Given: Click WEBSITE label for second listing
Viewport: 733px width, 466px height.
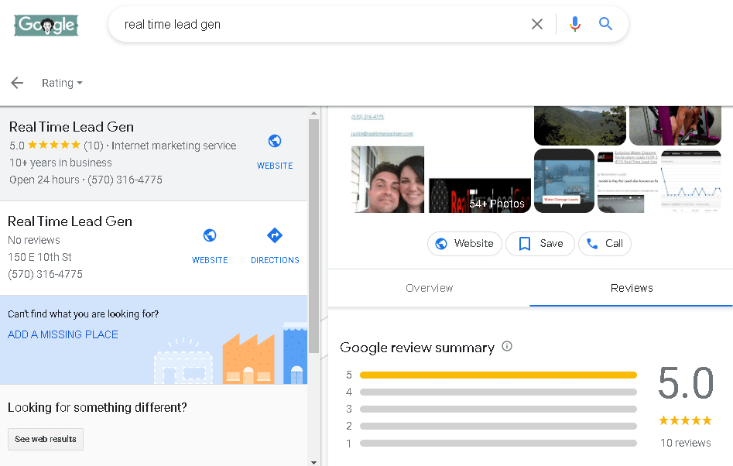Looking at the screenshot, I should point(210,260).
